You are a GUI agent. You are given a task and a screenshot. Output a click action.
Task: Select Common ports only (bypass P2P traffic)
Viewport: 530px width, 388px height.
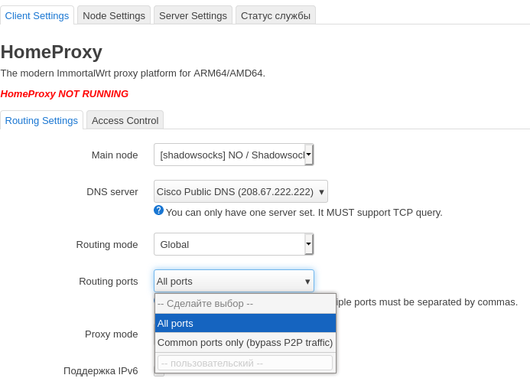pyautogui.click(x=245, y=342)
